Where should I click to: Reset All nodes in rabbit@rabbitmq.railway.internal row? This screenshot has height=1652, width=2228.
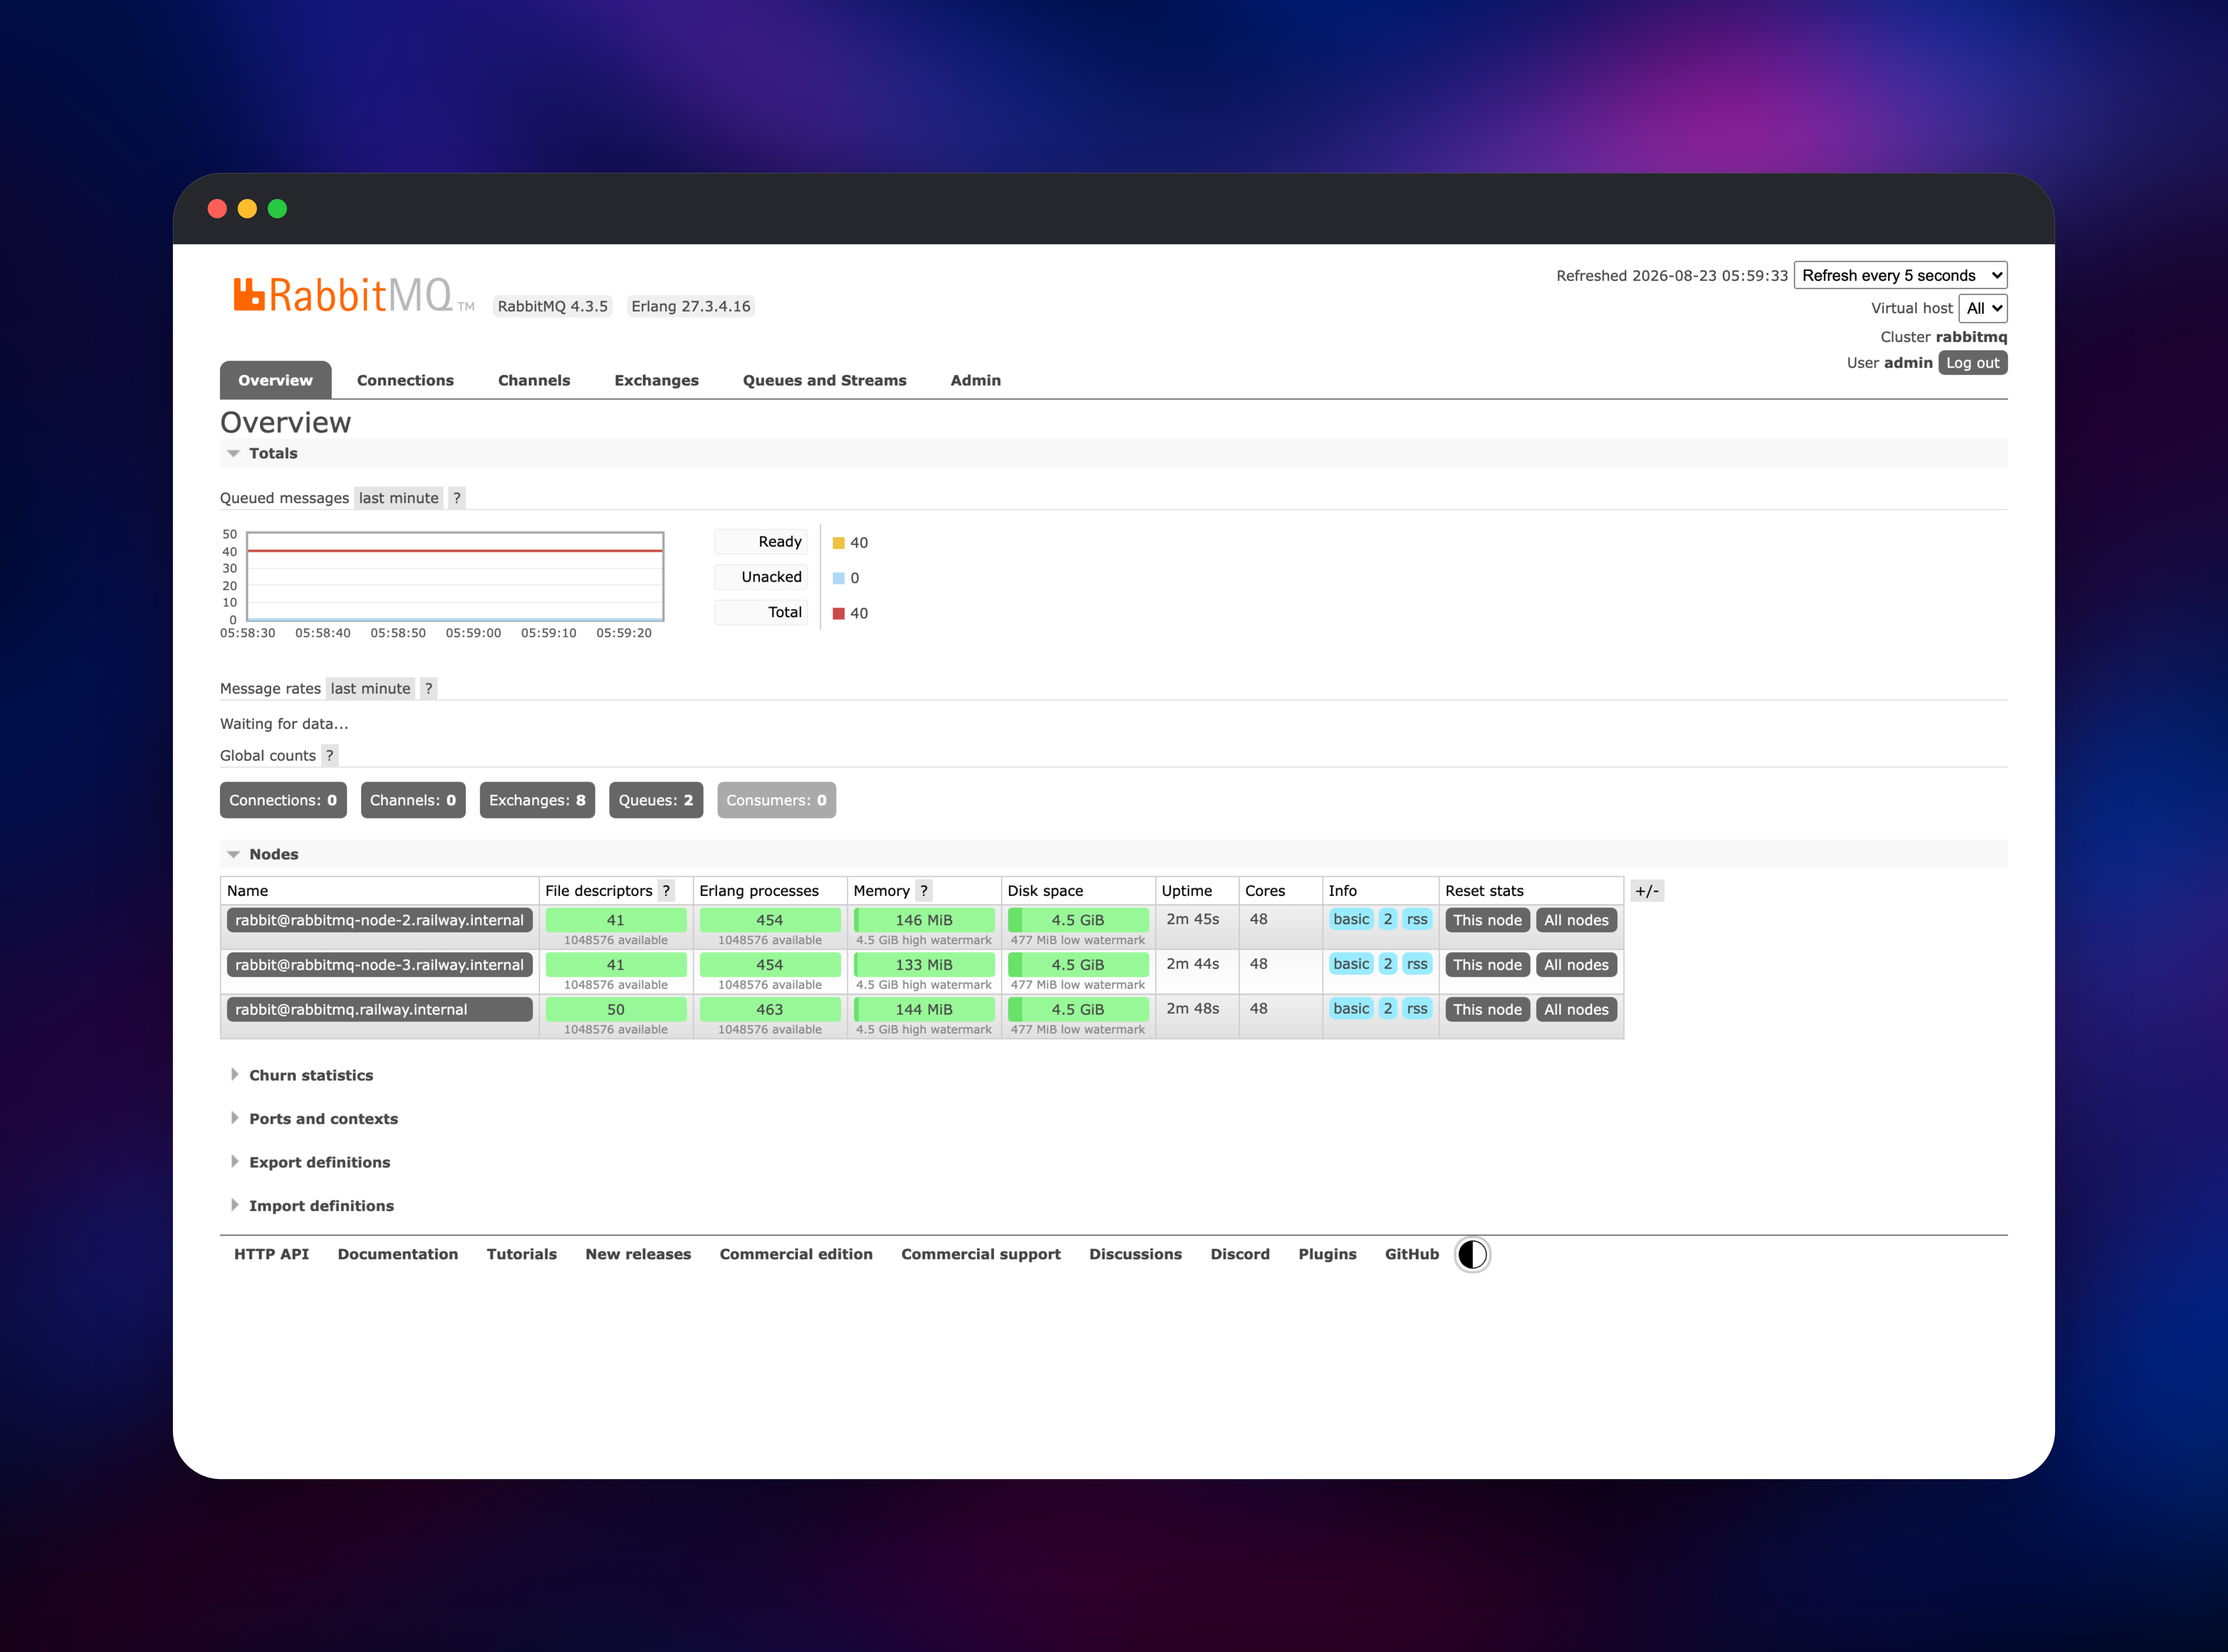pyautogui.click(x=1576, y=1010)
